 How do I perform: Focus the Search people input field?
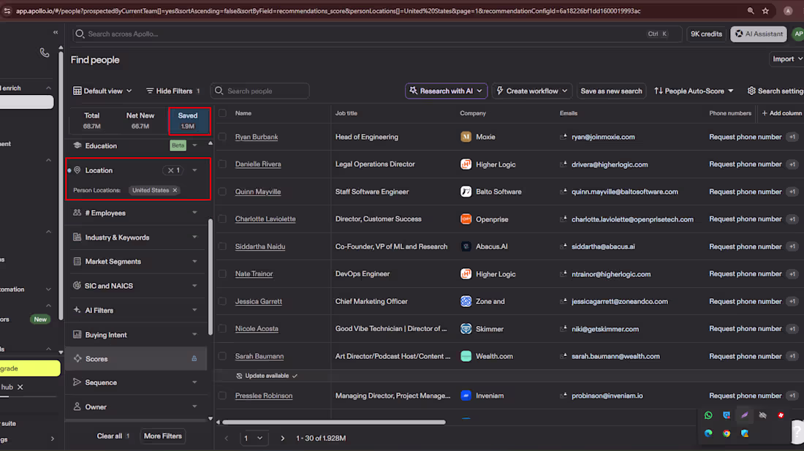pyautogui.click(x=260, y=91)
